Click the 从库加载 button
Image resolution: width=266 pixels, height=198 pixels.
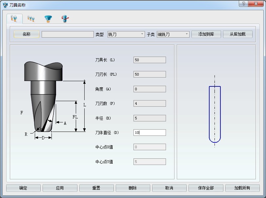(238, 34)
